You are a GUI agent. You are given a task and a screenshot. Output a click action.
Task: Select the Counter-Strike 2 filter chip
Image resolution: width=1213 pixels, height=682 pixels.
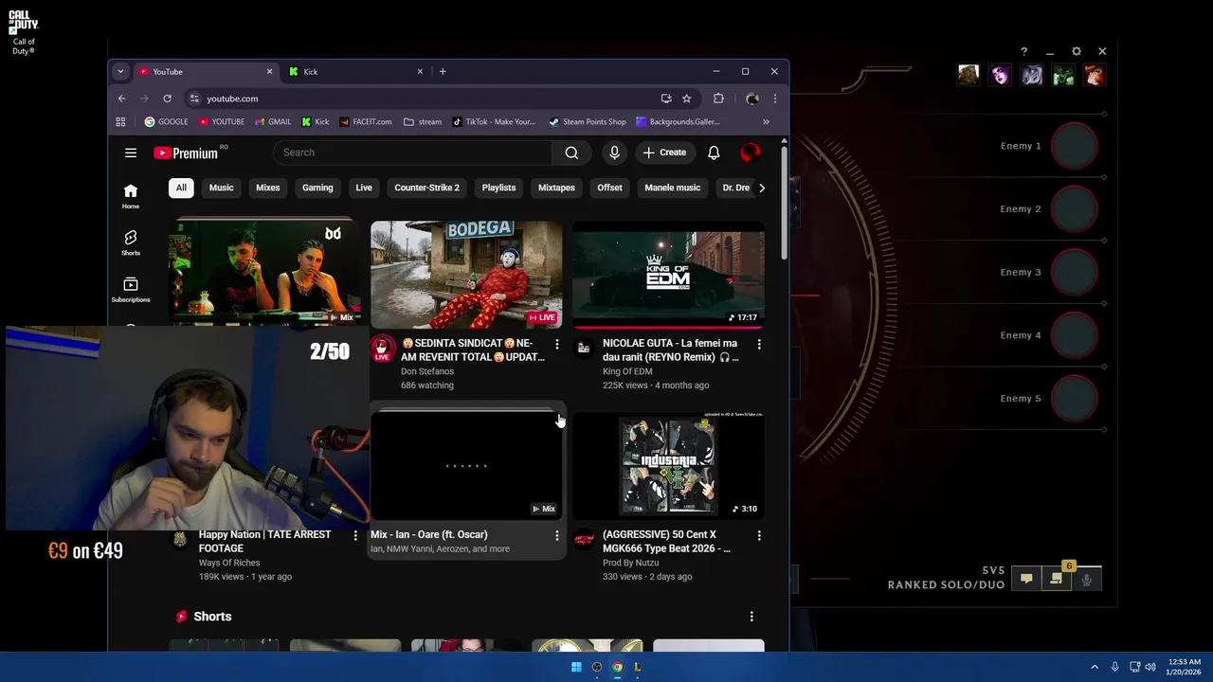426,188
